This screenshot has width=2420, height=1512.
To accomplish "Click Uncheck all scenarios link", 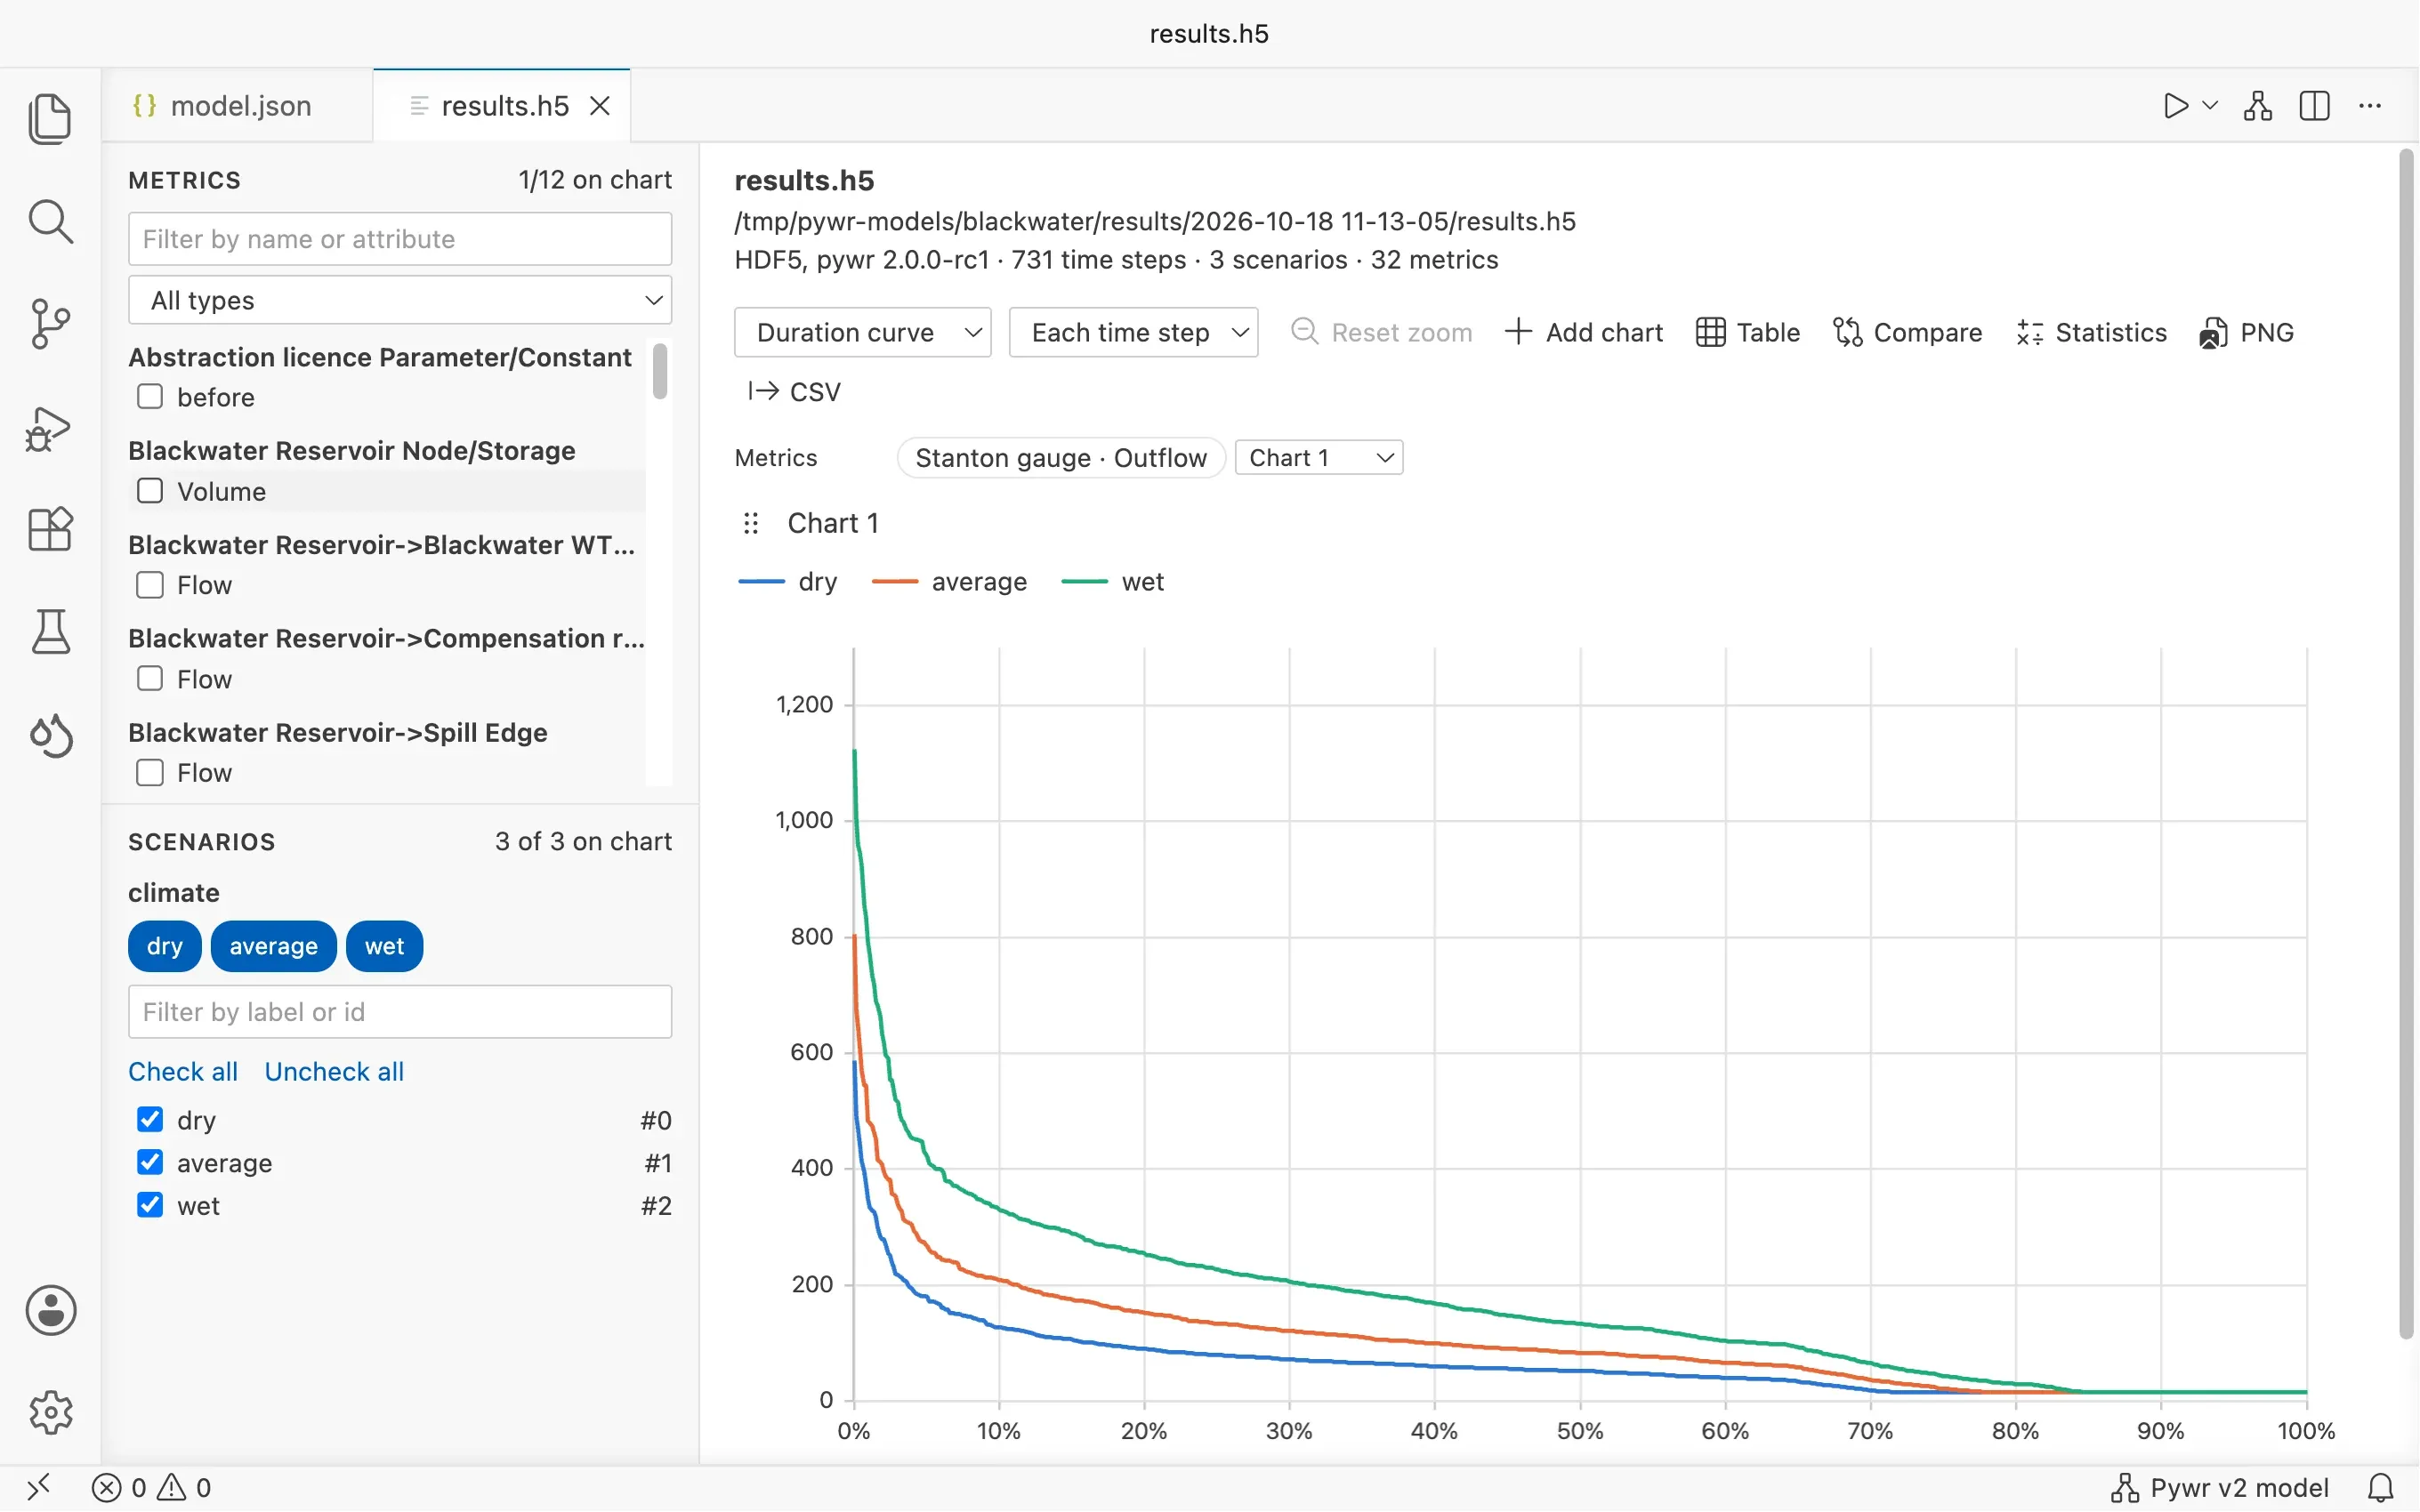I will pyautogui.click(x=334, y=1072).
